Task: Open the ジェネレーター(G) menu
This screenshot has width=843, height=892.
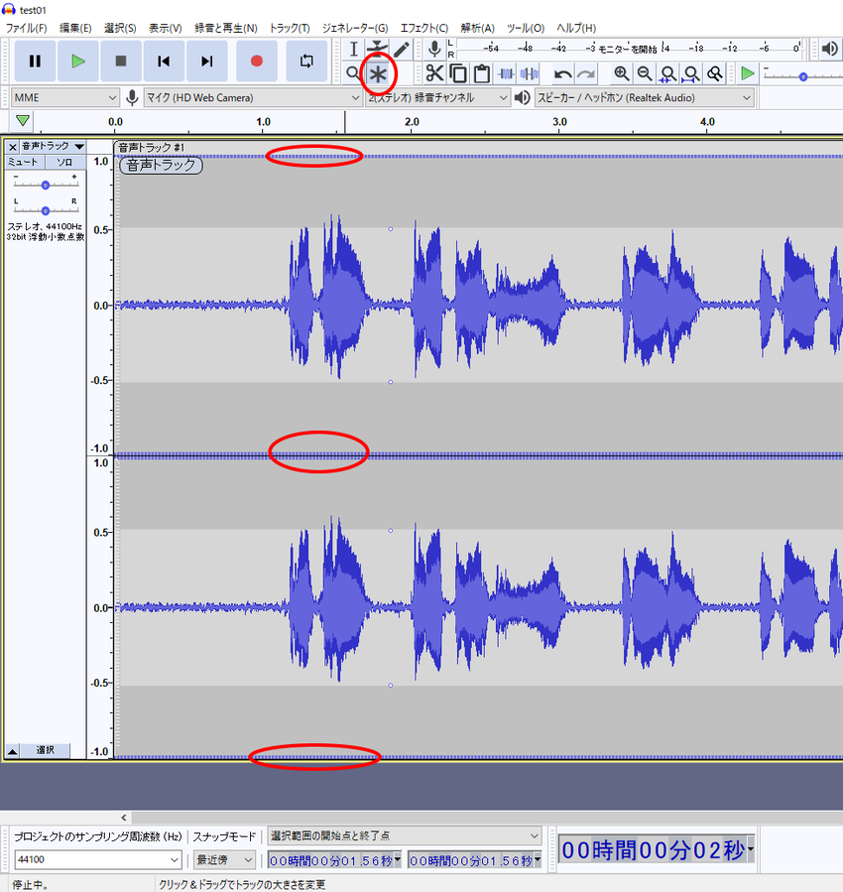Action: pos(355,28)
